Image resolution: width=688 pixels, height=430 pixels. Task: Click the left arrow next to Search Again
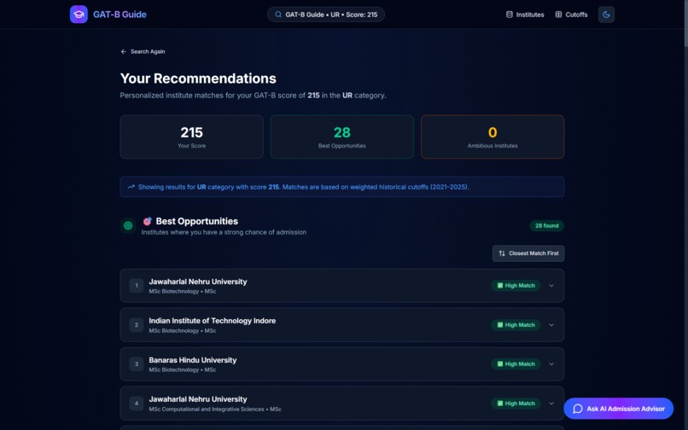[x=123, y=51]
